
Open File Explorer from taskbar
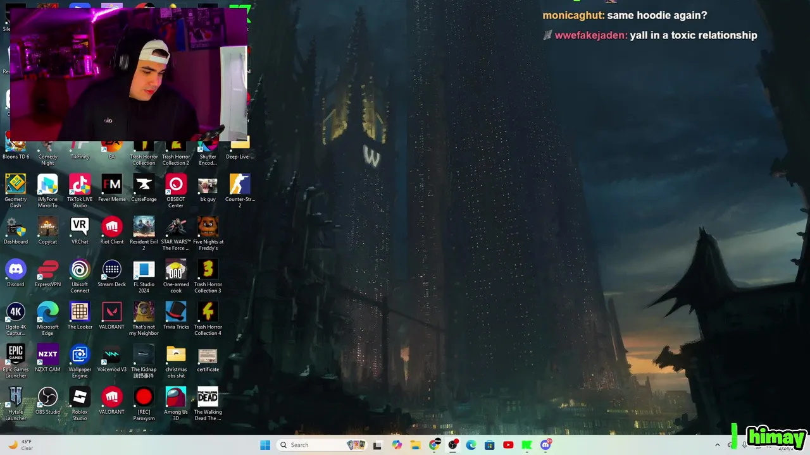[415, 445]
